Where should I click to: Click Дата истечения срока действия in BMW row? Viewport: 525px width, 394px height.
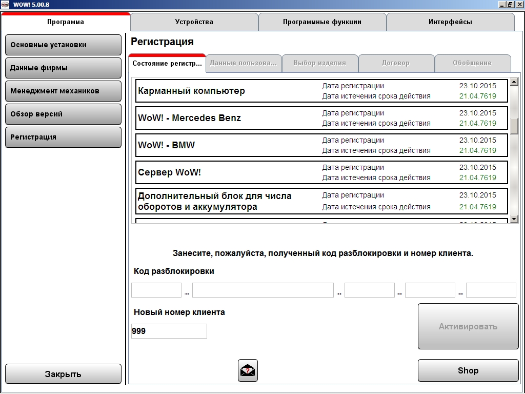(376, 150)
